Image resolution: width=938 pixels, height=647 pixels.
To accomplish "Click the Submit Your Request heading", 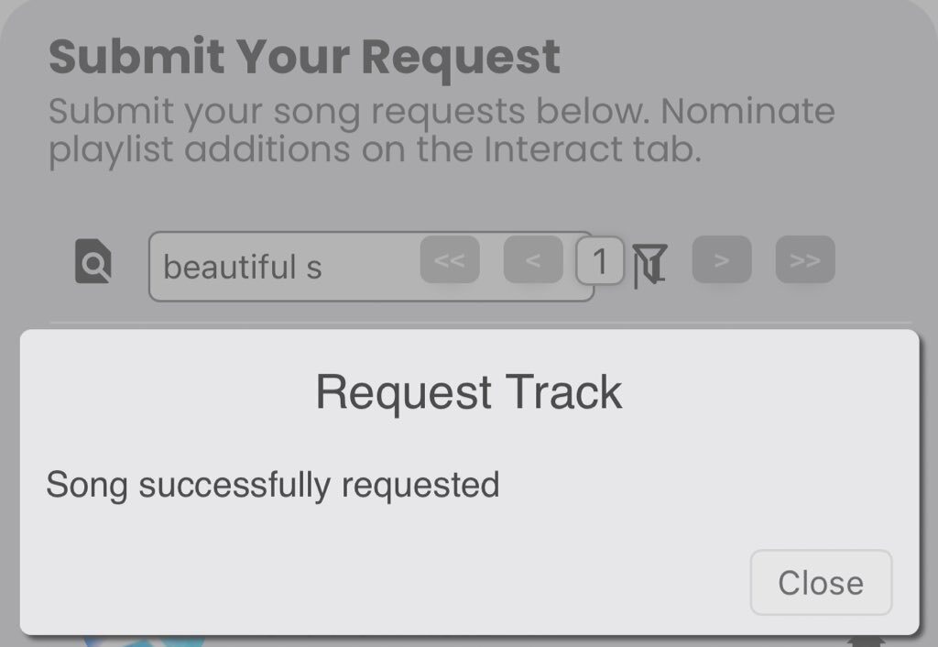I will point(303,57).
